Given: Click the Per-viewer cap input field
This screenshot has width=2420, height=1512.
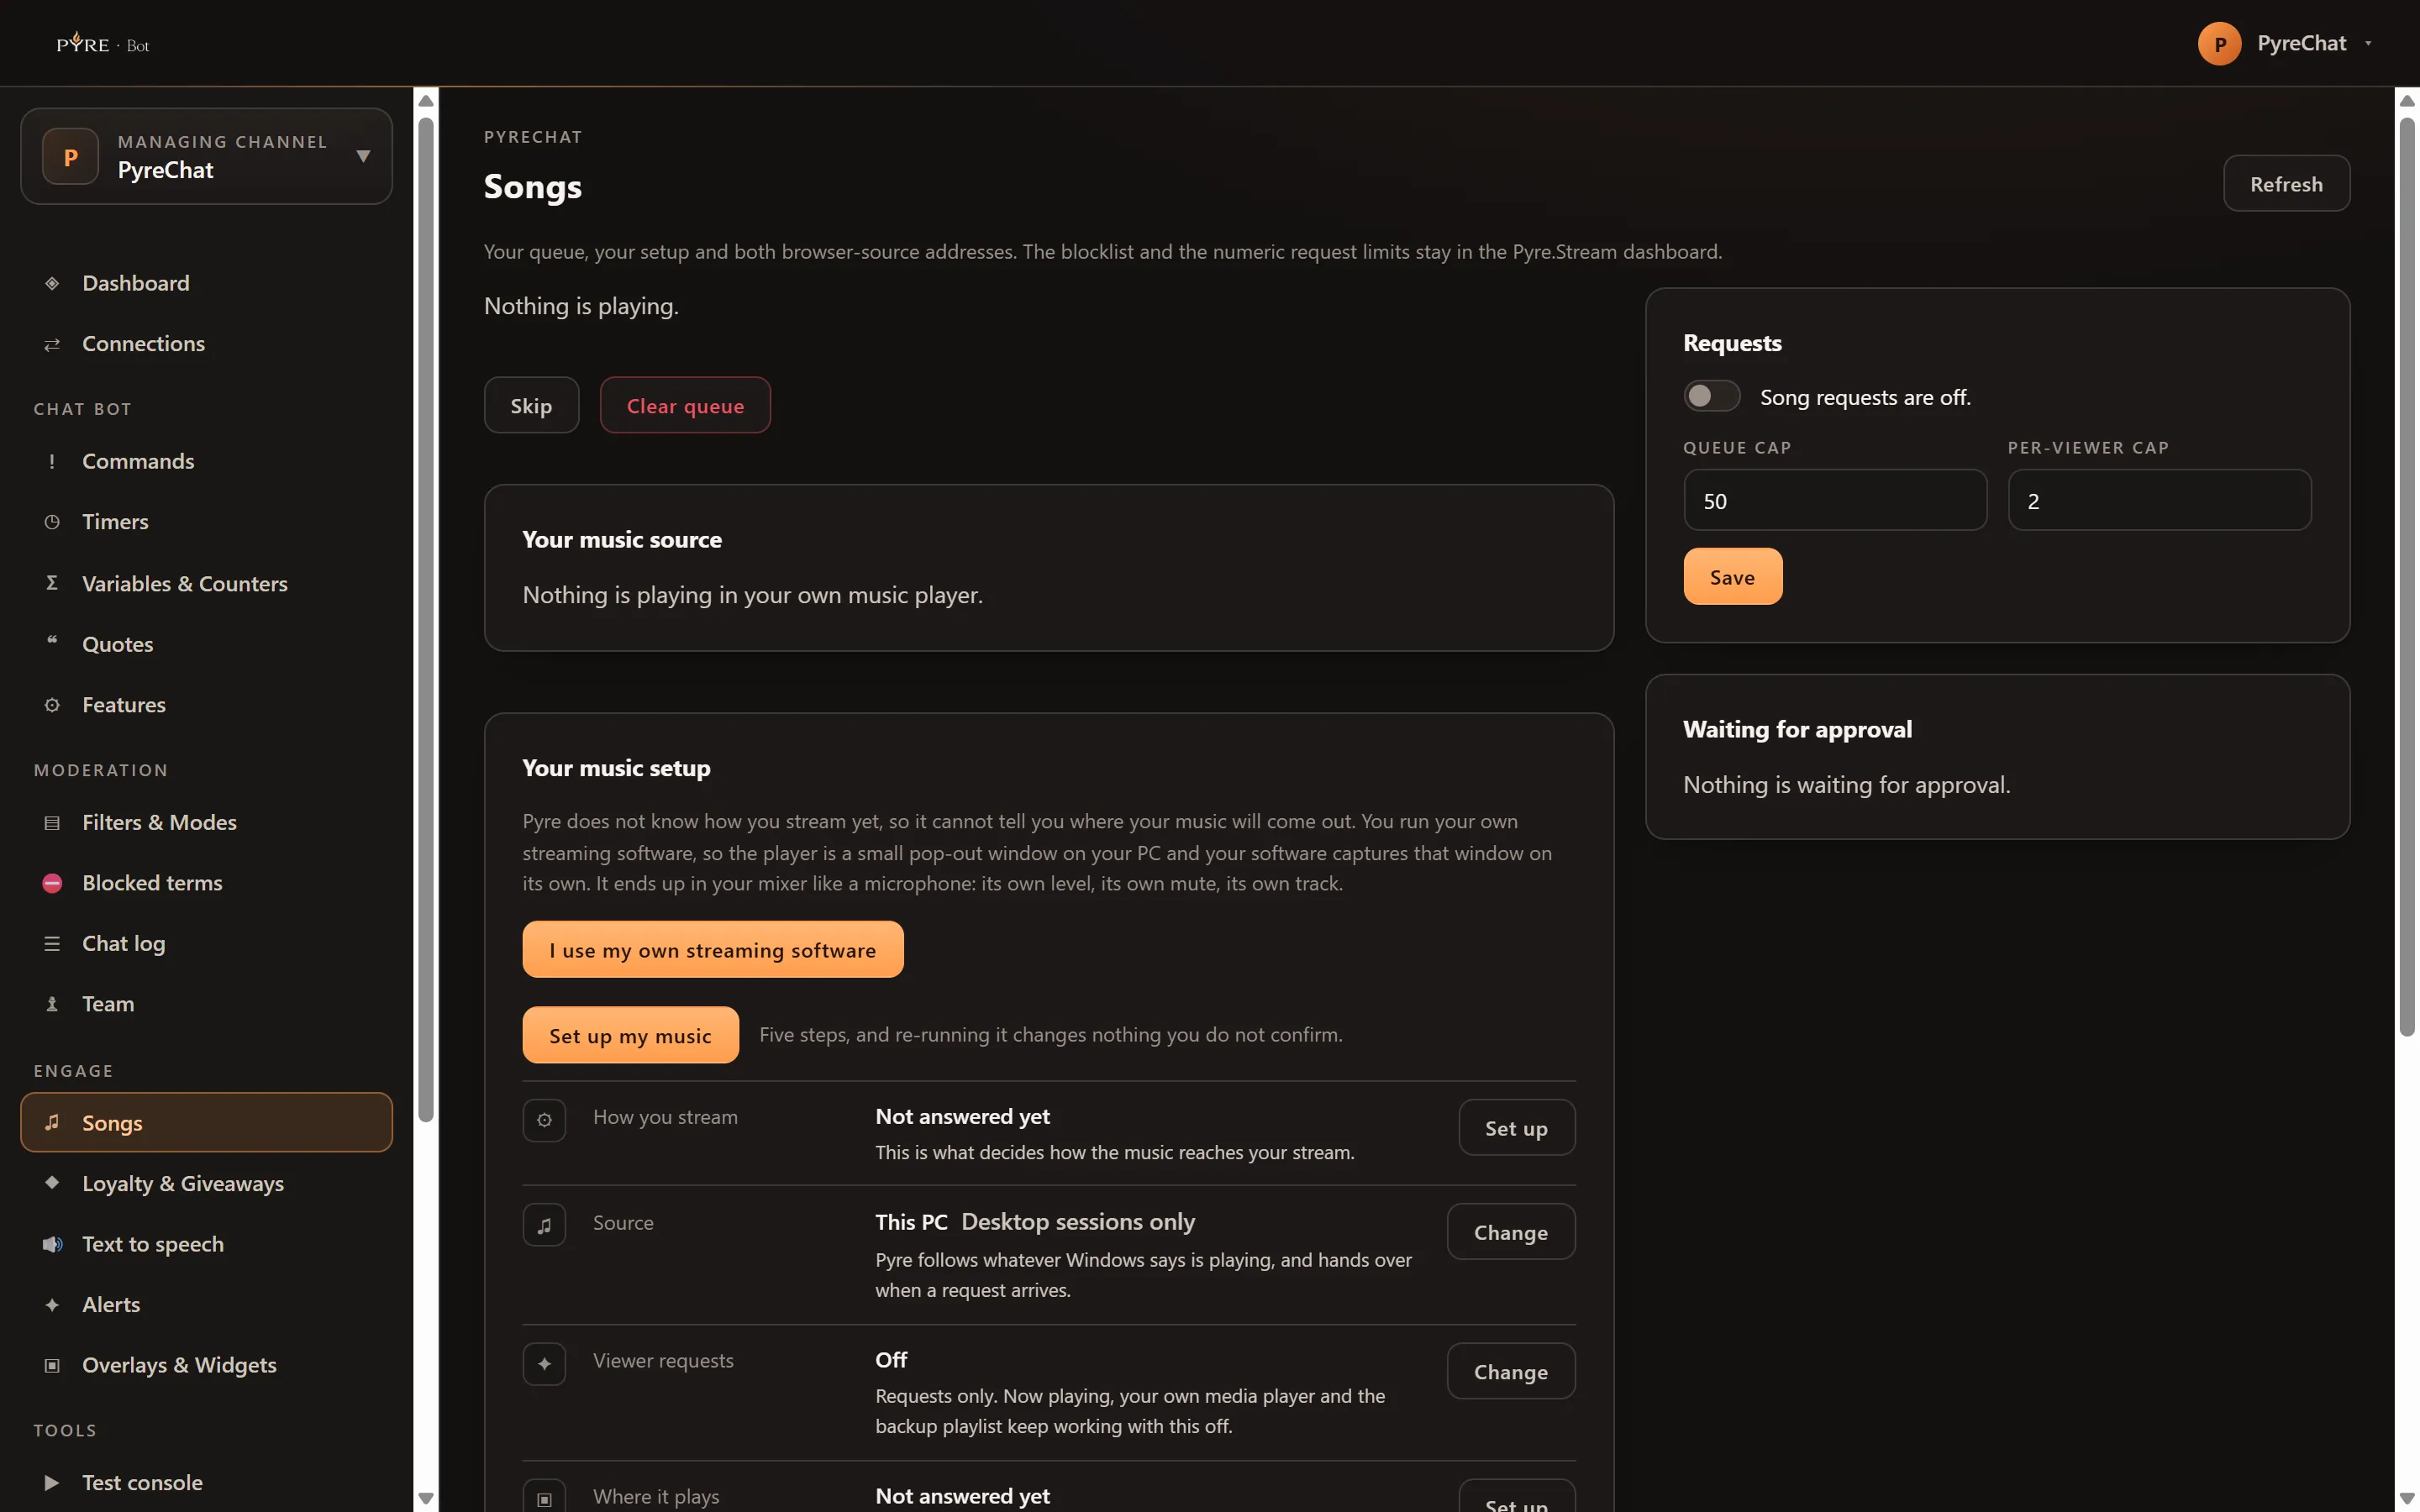Looking at the screenshot, I should [2159, 500].
